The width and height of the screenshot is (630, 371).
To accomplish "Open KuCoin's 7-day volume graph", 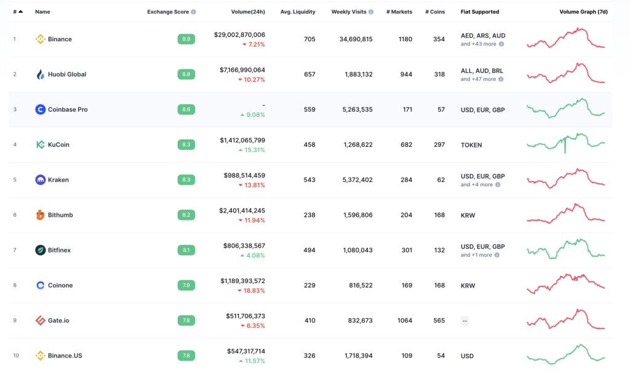I will point(566,144).
